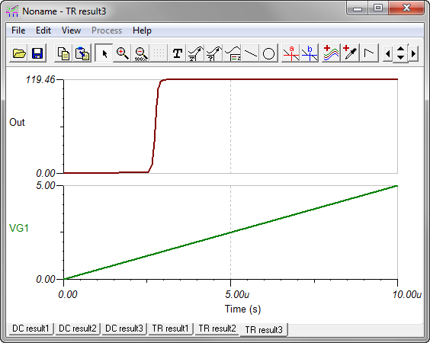Click the right arrow toolbar scroll button
The width and height of the screenshot is (430, 343).
coord(413,53)
